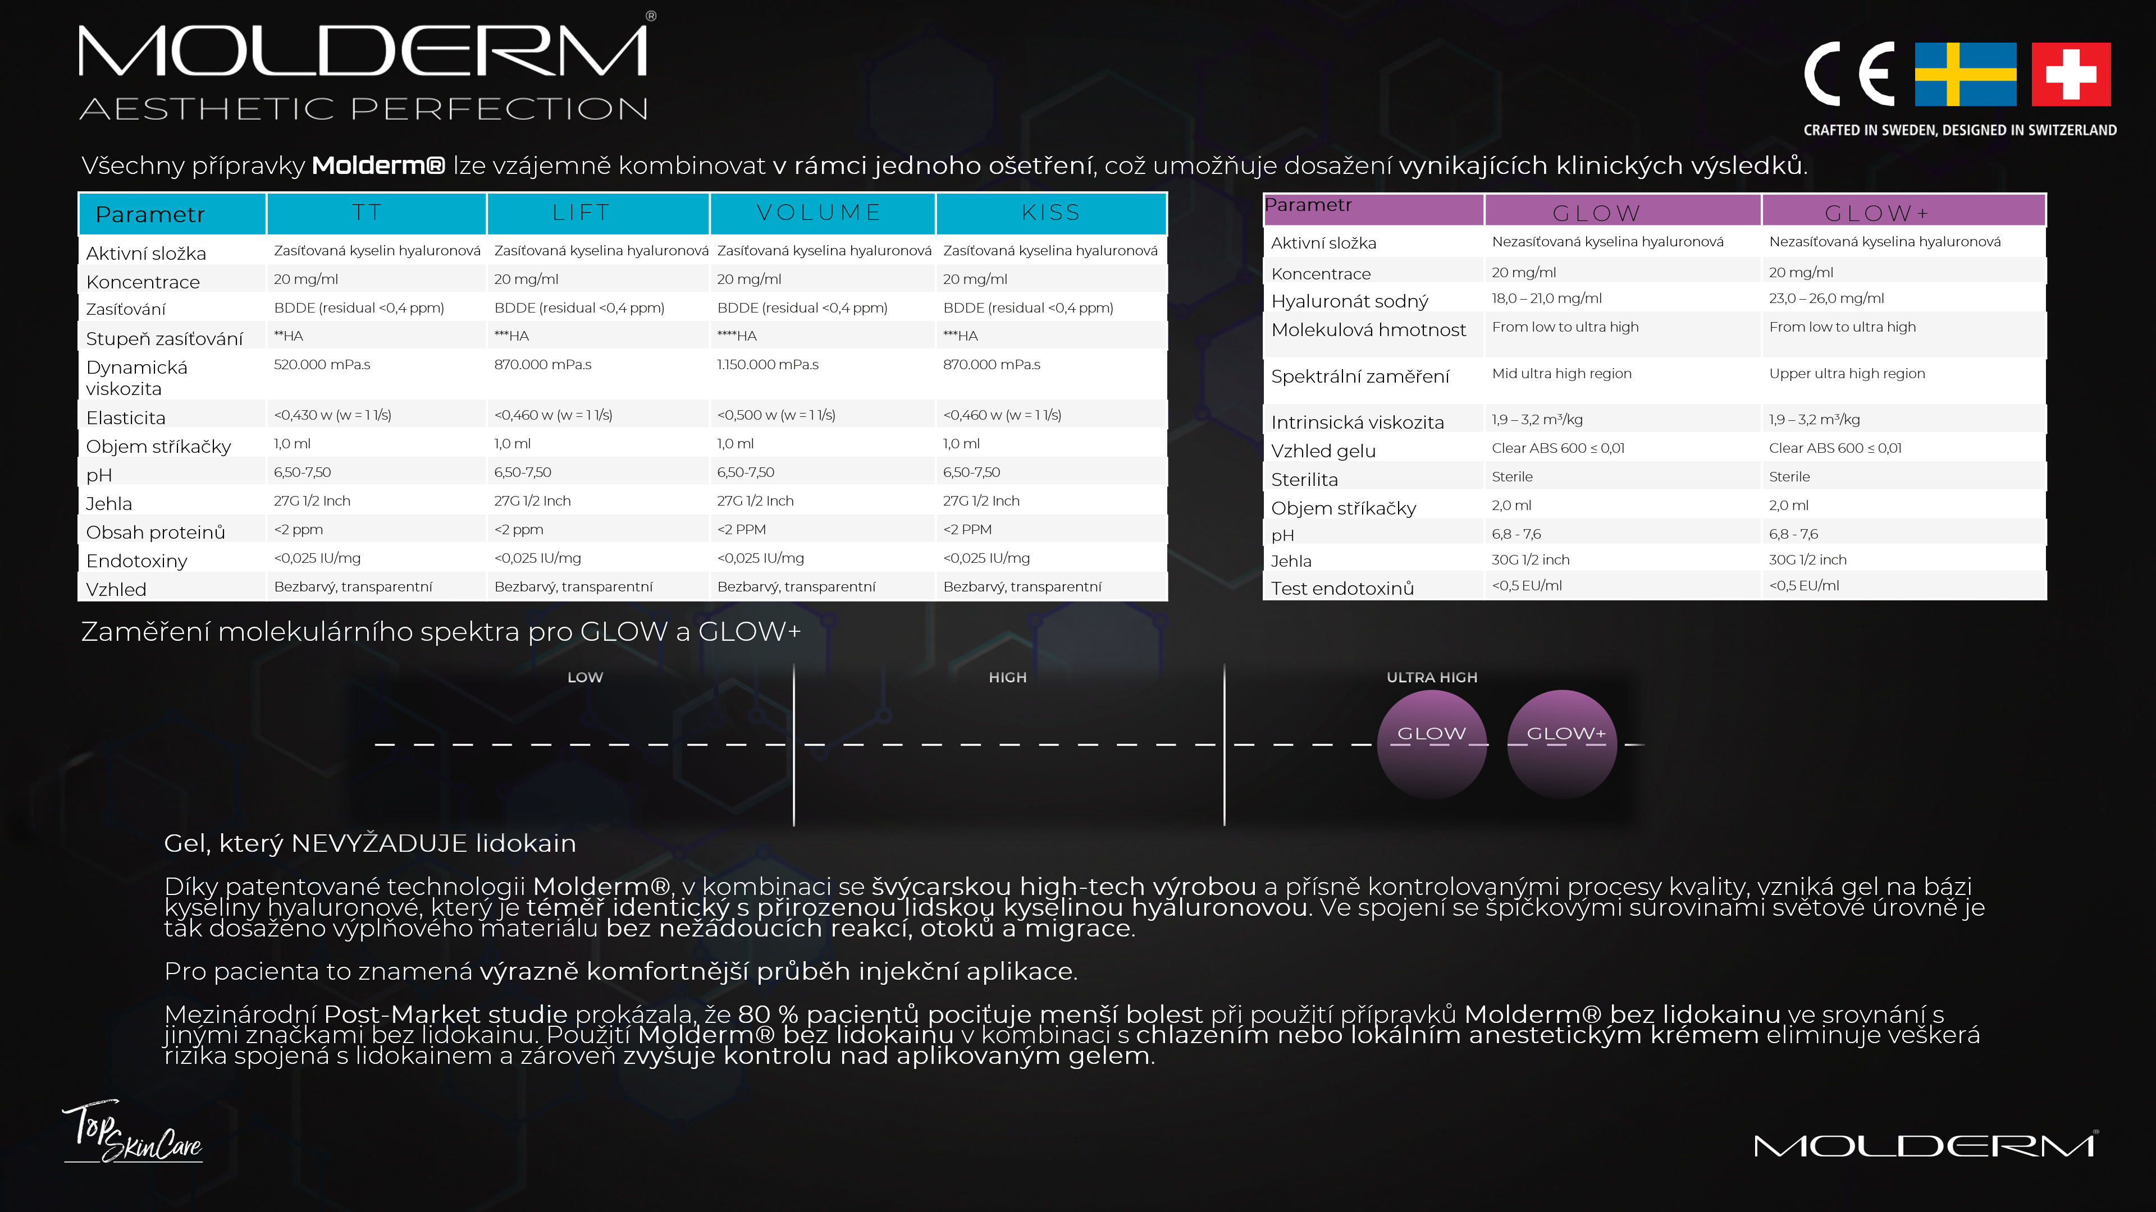Click the 'Gel, který NEVYŽADUJE lidokain' heading
The width and height of the screenshot is (2156, 1212).
click(370, 843)
